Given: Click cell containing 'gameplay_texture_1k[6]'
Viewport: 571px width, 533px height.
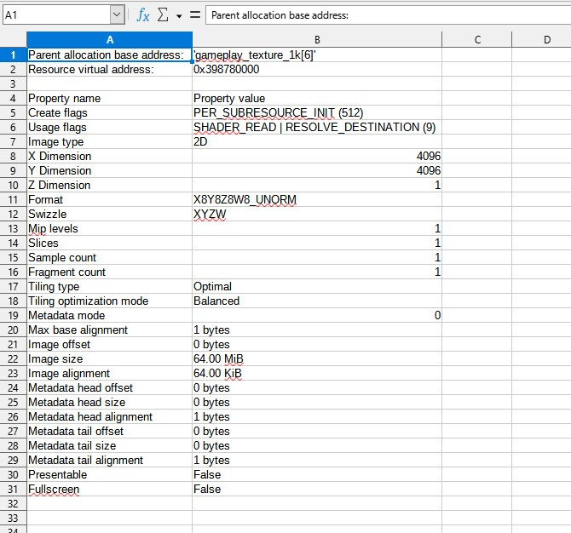Looking at the screenshot, I should 316,54.
